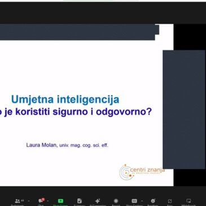Viewport: 206px width, 206px height.
Task: Click the dark banner above the slide
Action: point(79,32)
